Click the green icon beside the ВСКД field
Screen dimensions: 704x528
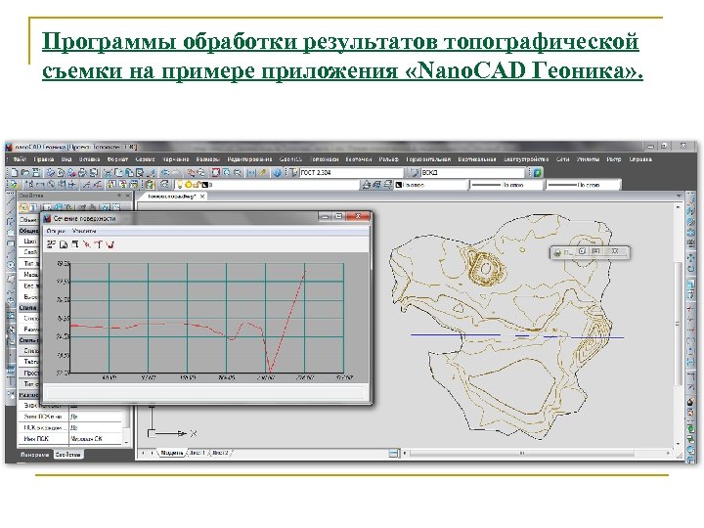click(x=538, y=172)
